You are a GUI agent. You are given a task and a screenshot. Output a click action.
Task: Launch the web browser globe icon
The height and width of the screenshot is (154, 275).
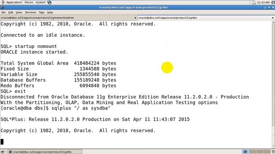tap(49, 3)
